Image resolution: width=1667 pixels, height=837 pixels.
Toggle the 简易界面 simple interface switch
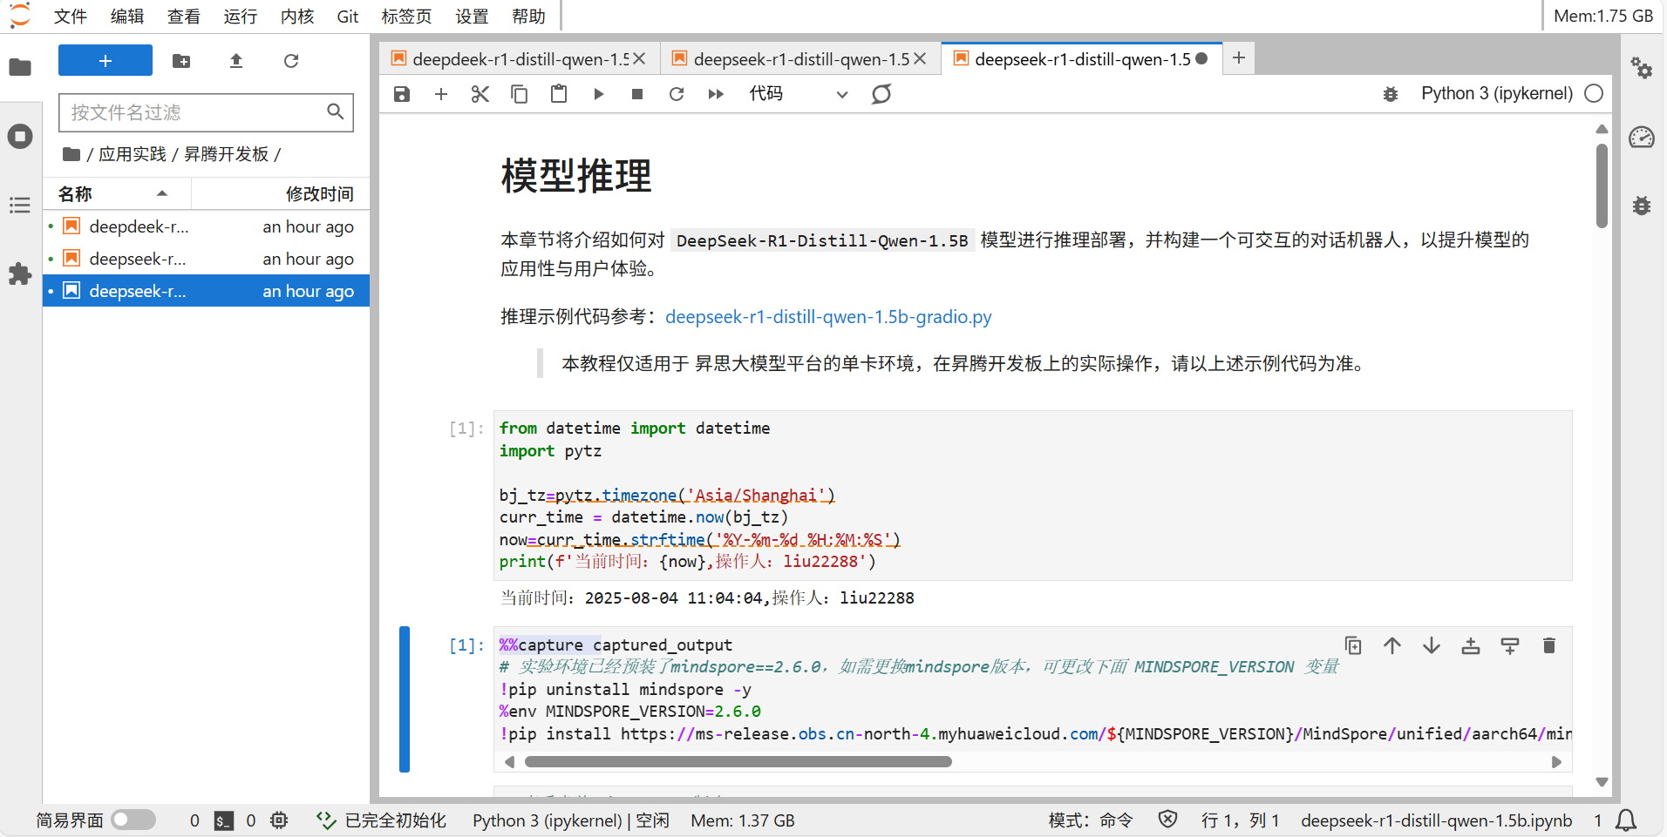tap(133, 820)
